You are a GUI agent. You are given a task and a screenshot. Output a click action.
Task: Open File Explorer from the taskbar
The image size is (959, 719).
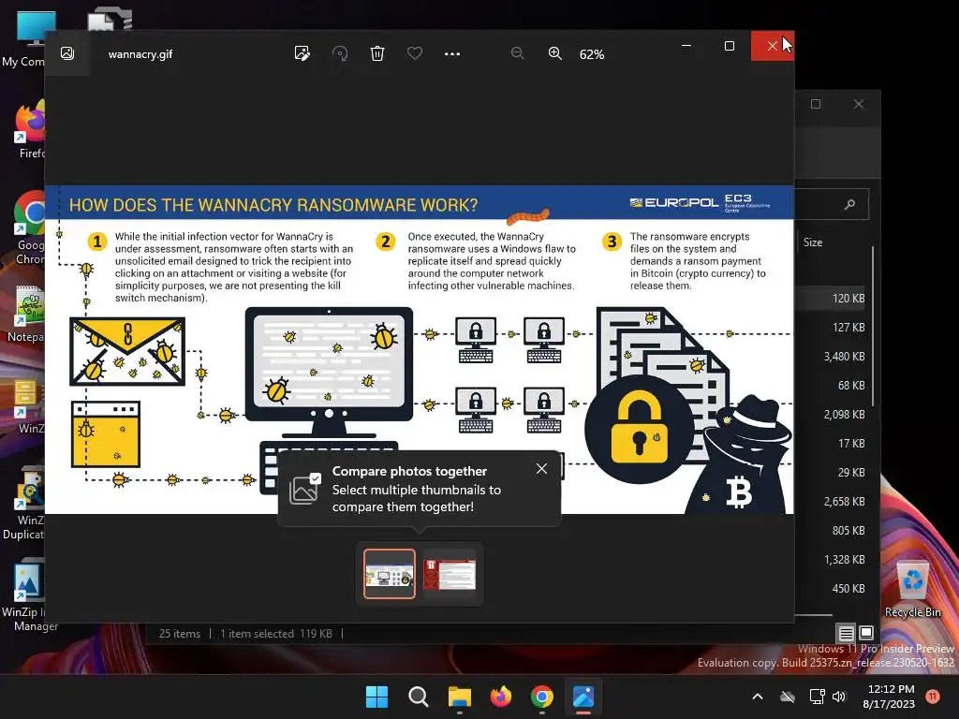coord(459,697)
